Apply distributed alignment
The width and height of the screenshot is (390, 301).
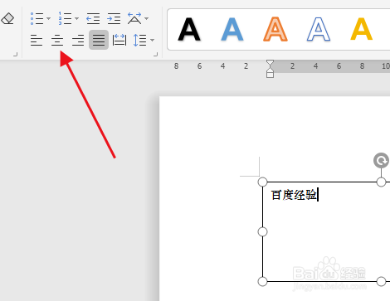(119, 40)
